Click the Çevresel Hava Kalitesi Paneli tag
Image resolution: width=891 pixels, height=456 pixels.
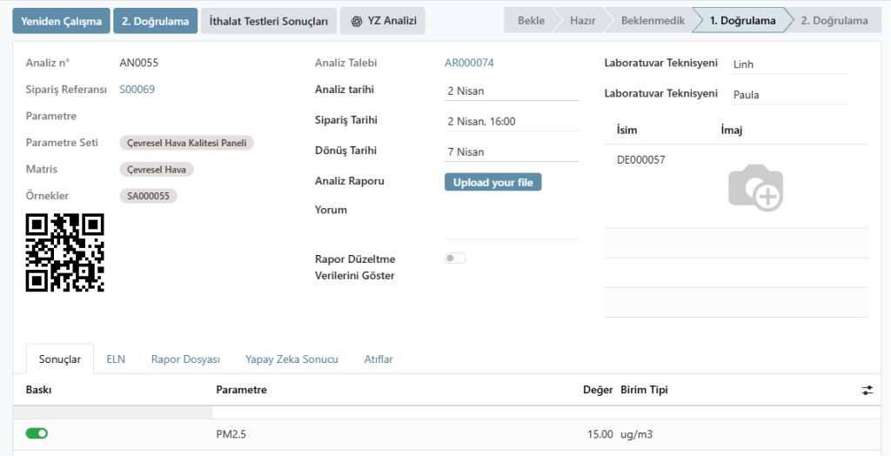(186, 143)
